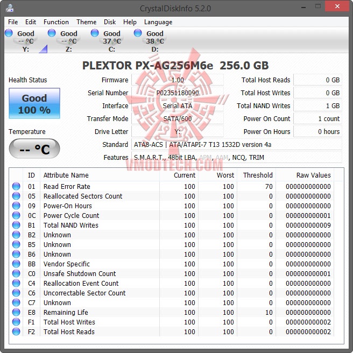Open the Theme menu
The height and width of the screenshot is (353, 353).
(x=86, y=22)
